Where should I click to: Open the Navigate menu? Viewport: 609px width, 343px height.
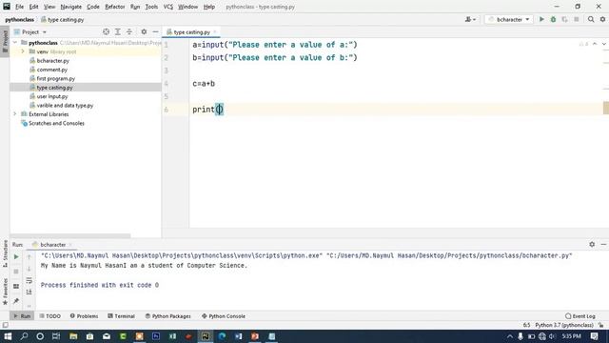[71, 7]
